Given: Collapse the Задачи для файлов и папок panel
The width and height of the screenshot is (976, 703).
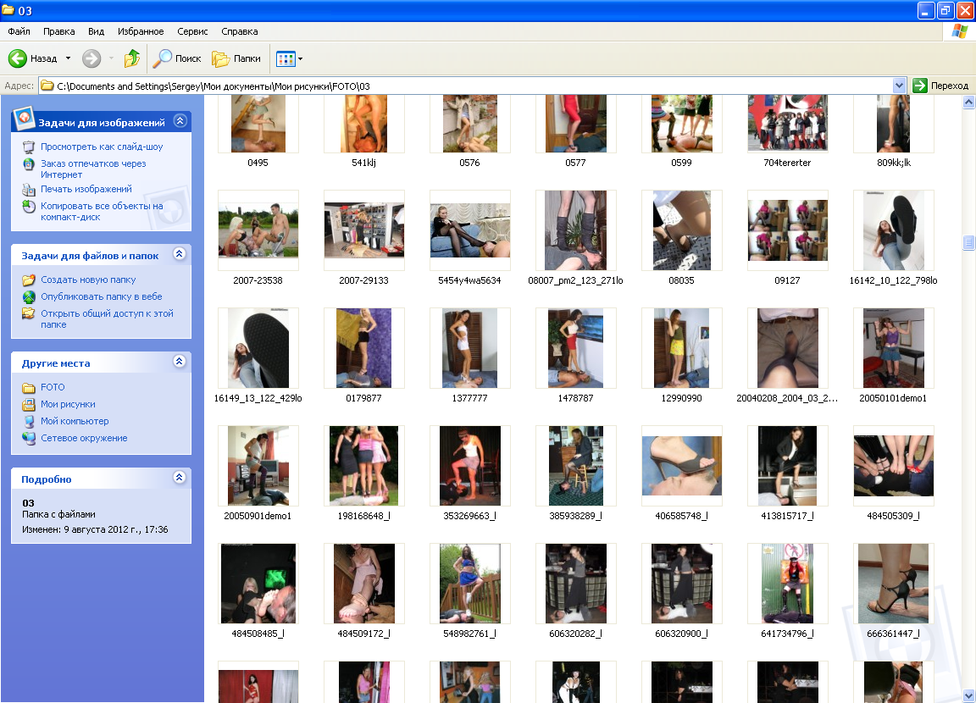Looking at the screenshot, I should [x=180, y=254].
